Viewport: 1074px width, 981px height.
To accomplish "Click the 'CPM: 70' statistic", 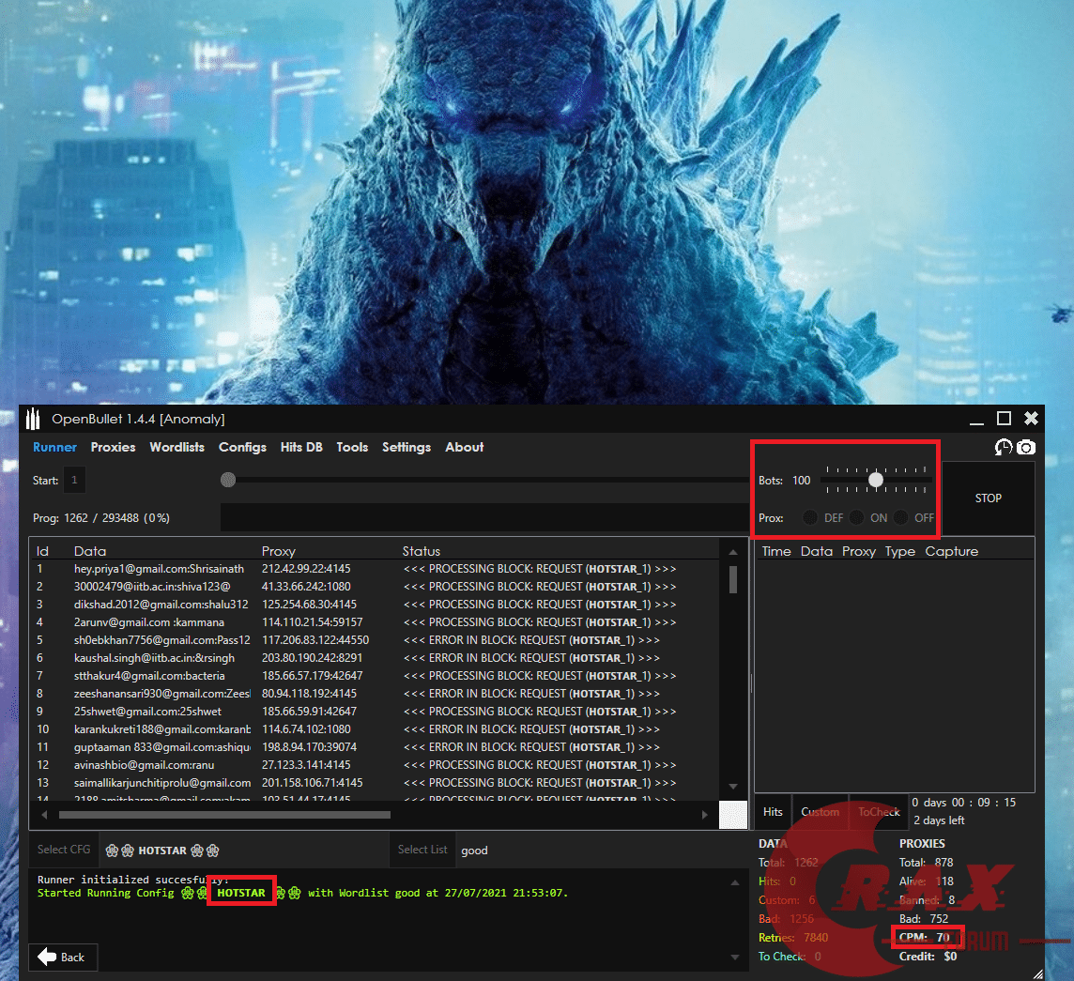I will pyautogui.click(x=925, y=937).
